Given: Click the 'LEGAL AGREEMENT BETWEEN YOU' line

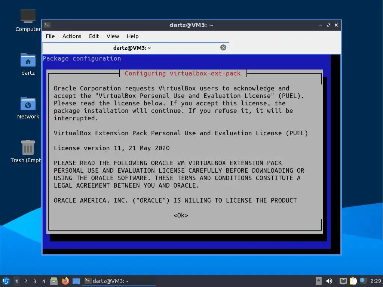Looking at the screenshot, I should pos(126,185).
